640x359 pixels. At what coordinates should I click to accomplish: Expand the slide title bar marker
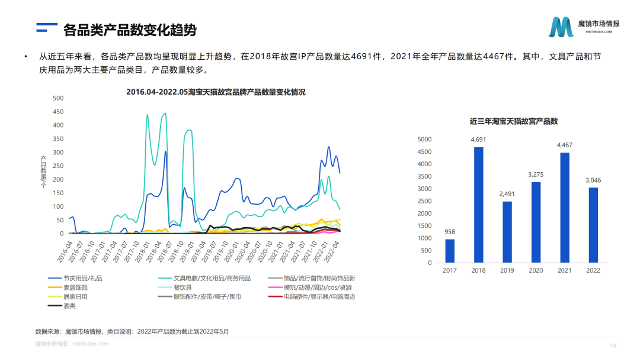click(x=45, y=27)
